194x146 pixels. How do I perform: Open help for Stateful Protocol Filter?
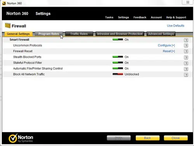186,63
